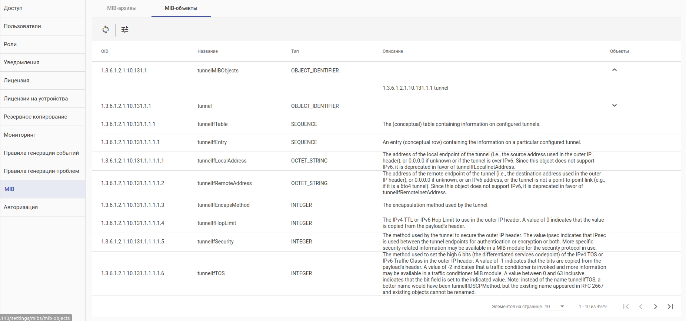The width and height of the screenshot is (686, 321).
Task: Click the refresh icon in the toolbar
Action: [x=106, y=30]
